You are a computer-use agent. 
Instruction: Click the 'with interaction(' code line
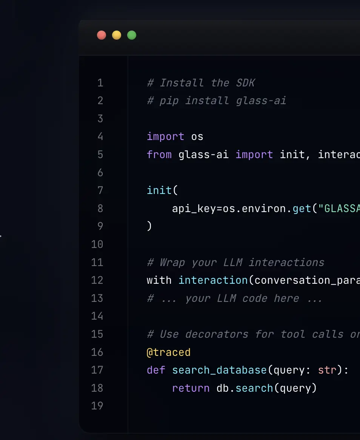pos(253,280)
